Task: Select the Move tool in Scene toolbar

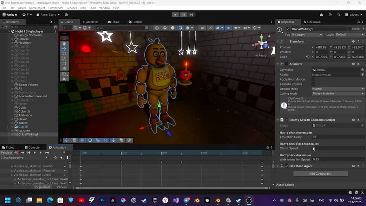Action: [x=64, y=48]
